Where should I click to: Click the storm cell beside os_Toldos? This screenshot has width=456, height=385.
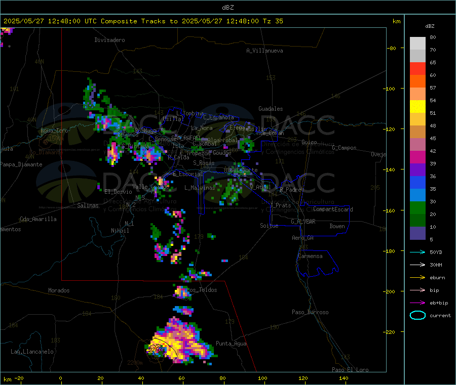point(182,292)
